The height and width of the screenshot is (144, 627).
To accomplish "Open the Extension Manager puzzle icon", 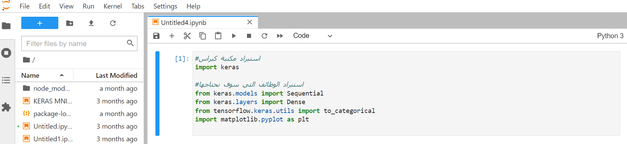I will pyautogui.click(x=7, y=107).
